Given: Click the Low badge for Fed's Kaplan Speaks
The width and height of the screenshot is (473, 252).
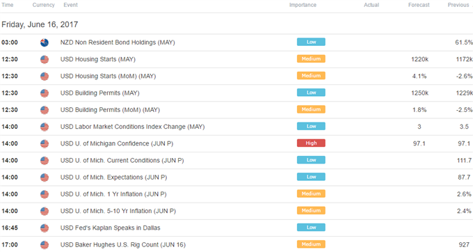Looking at the screenshot, I should click(311, 228).
